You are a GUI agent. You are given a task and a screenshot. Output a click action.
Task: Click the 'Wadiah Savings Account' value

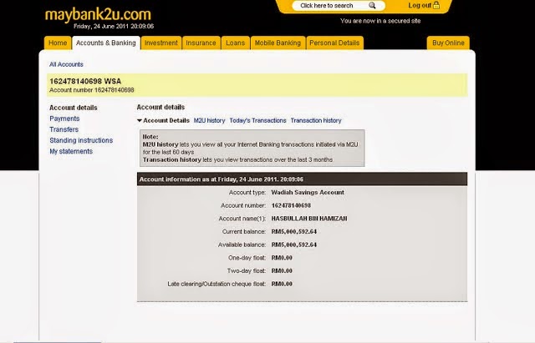click(308, 193)
